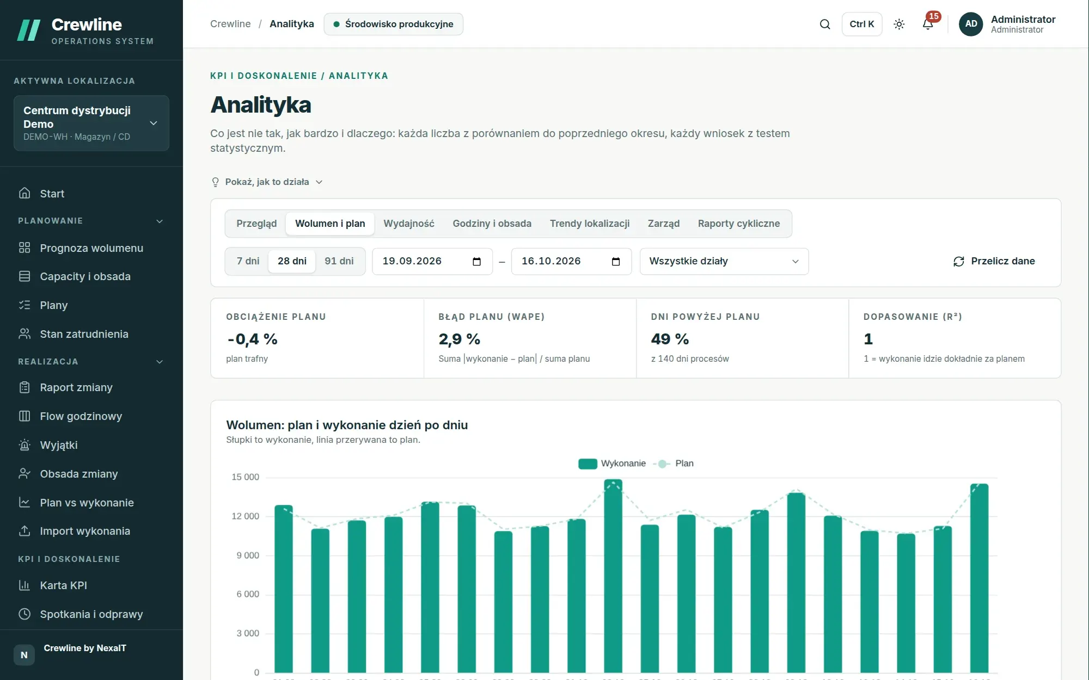Click the Wyjątki alarm icon
1089x680 pixels.
(x=25, y=445)
